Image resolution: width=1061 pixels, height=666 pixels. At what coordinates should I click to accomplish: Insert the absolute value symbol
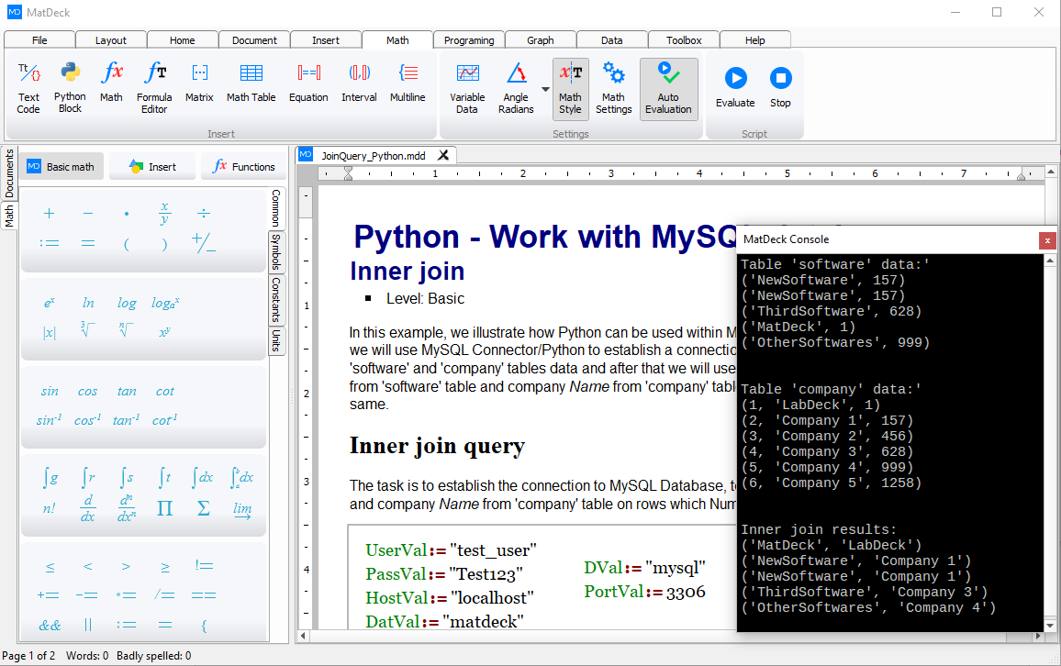(50, 332)
